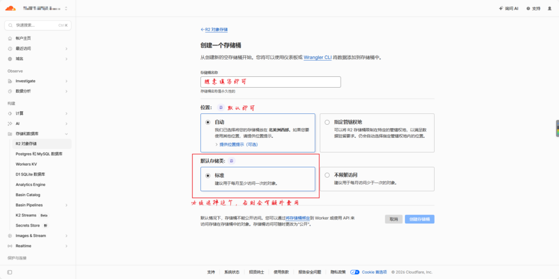Viewport: 559px width, 279px height.
Task: Expand the Images & Stream menu
Action: click(38, 235)
